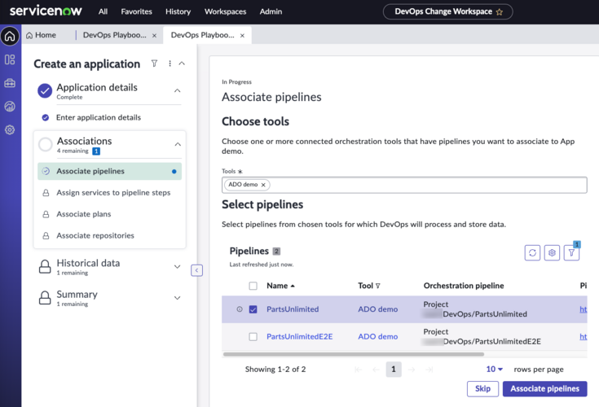
Task: Expand the Historical data section
Action: click(x=178, y=267)
